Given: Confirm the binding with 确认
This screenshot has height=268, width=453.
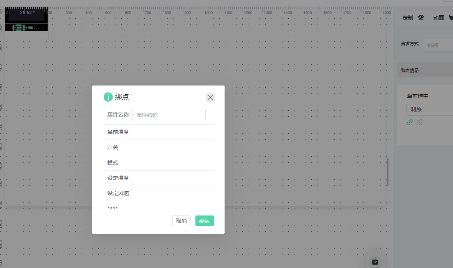Looking at the screenshot, I should tap(205, 221).
